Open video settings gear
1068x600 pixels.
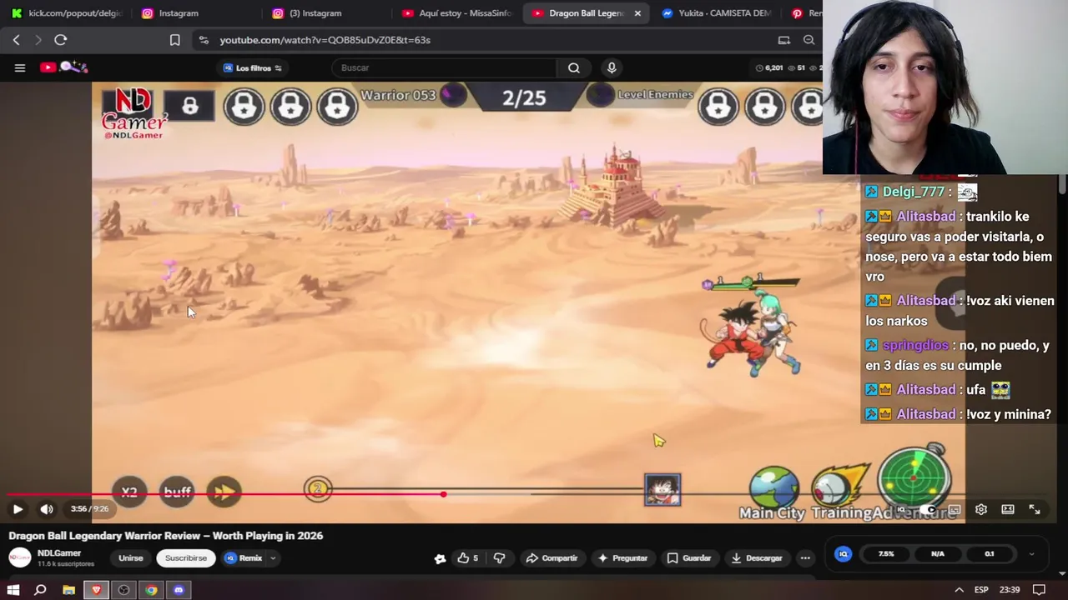(x=981, y=509)
